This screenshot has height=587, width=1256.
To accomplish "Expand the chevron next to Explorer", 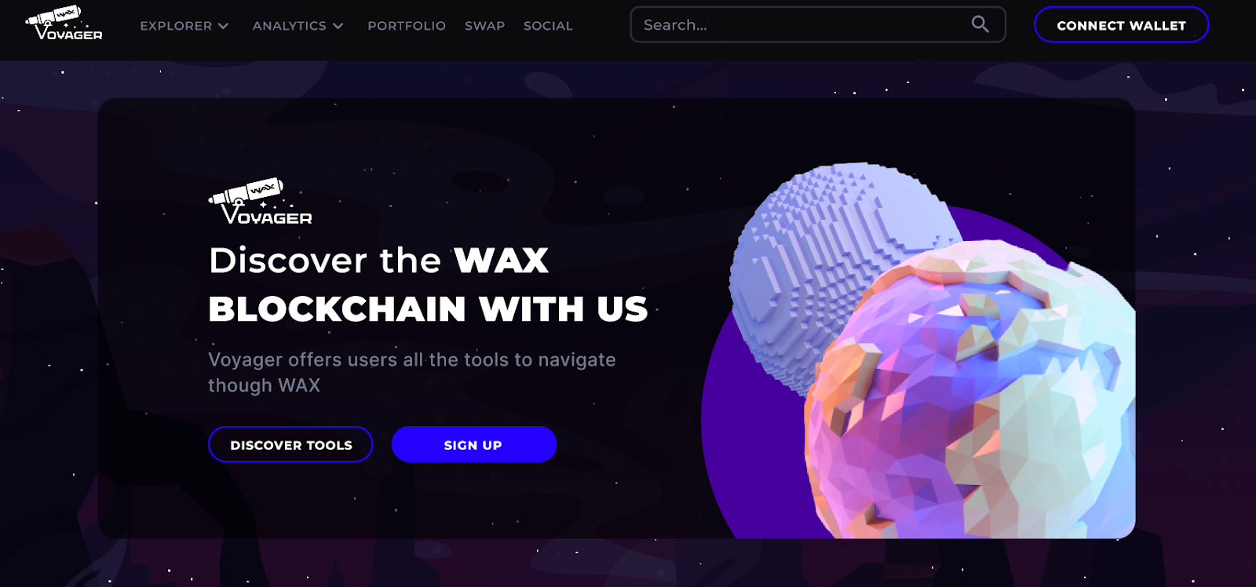I will tap(224, 26).
